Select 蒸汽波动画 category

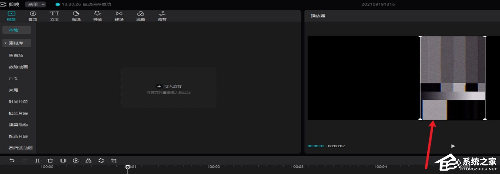[x=21, y=148]
